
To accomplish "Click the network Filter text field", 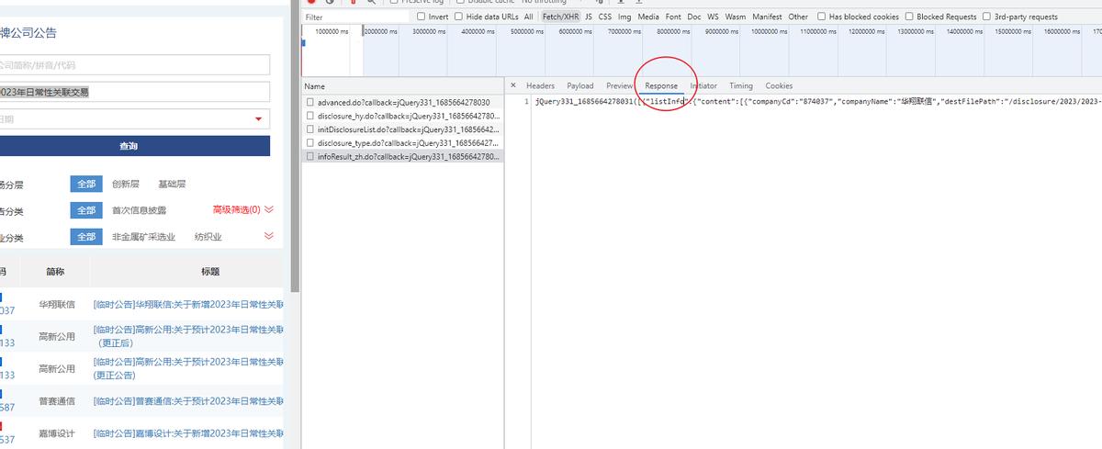I will [355, 17].
